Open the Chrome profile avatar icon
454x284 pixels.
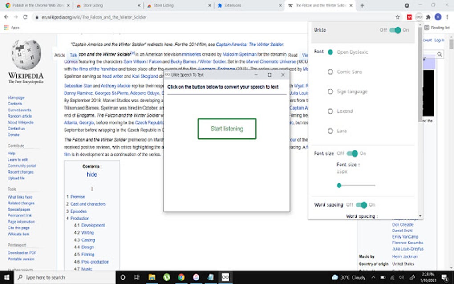click(x=438, y=17)
